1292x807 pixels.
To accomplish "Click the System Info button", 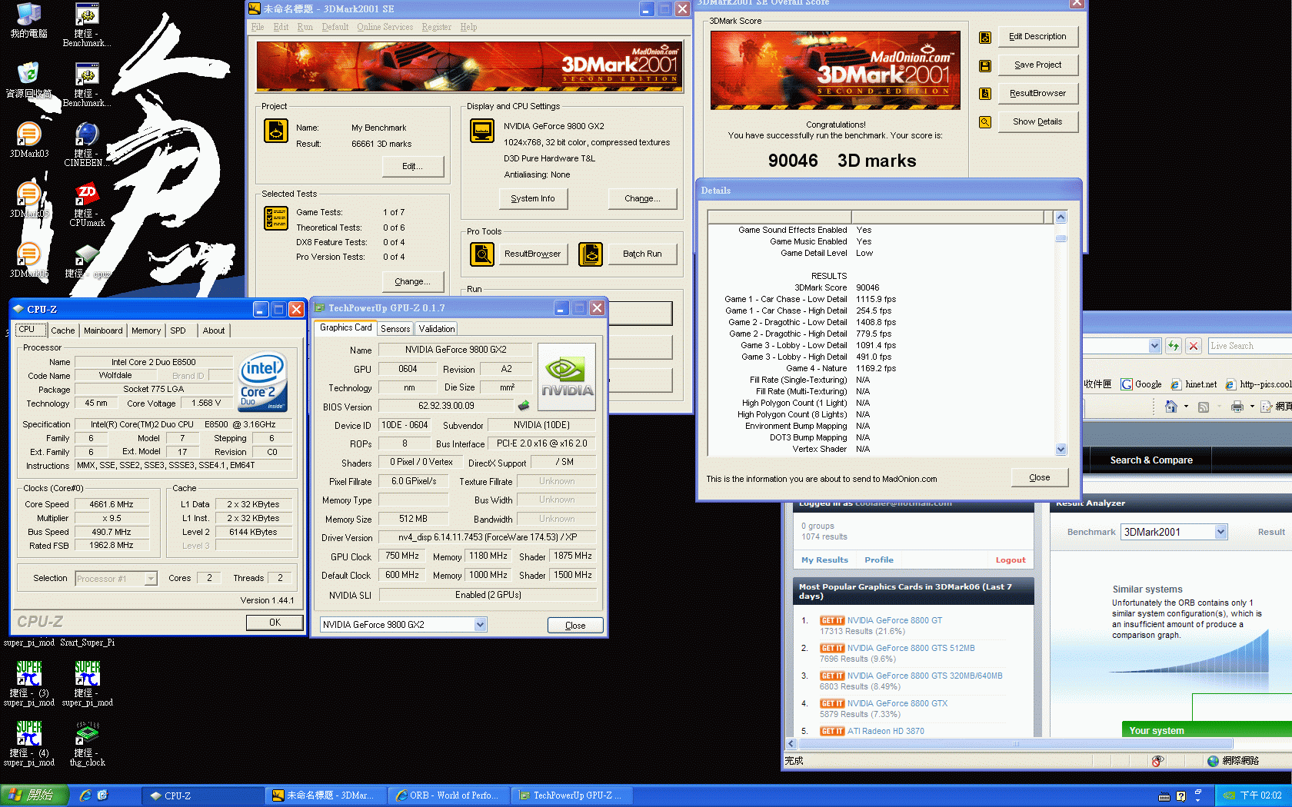I will (533, 198).
